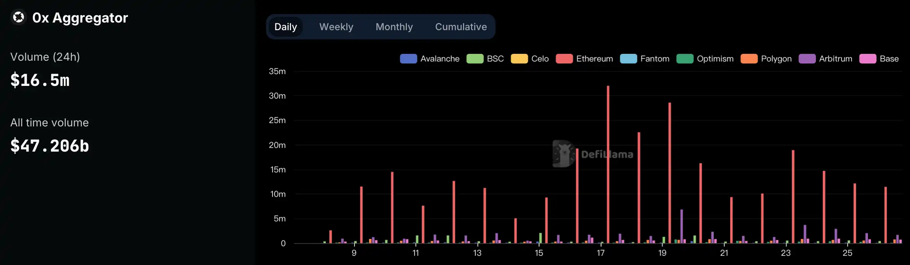Select the Weekly tab
910x265 pixels.
coord(336,27)
